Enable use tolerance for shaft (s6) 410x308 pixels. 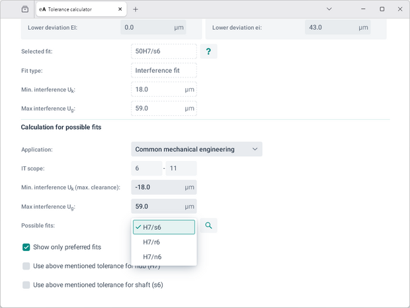[26, 285]
